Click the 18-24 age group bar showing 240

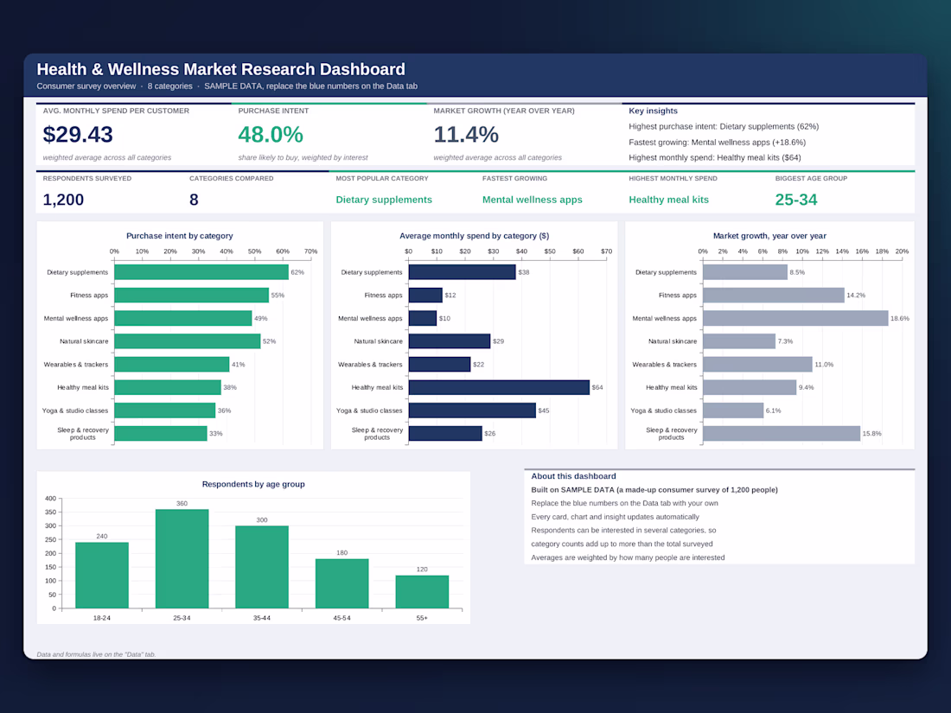coord(102,576)
